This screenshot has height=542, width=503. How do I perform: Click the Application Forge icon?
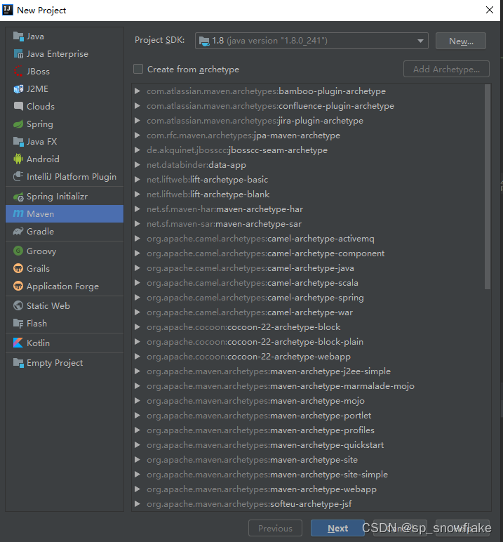(18, 286)
